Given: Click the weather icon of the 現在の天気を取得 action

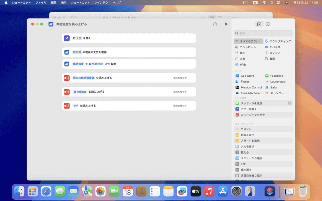Looking at the screenshot, I should [x=66, y=52].
